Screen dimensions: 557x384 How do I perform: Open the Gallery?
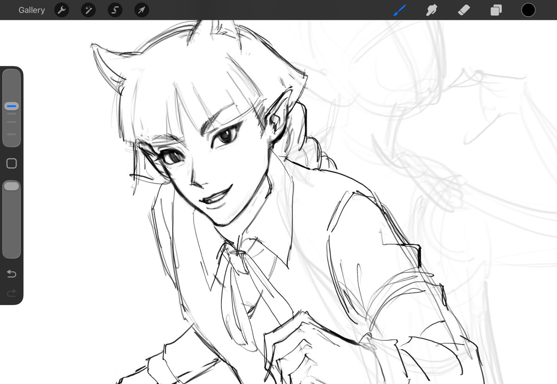tap(32, 10)
